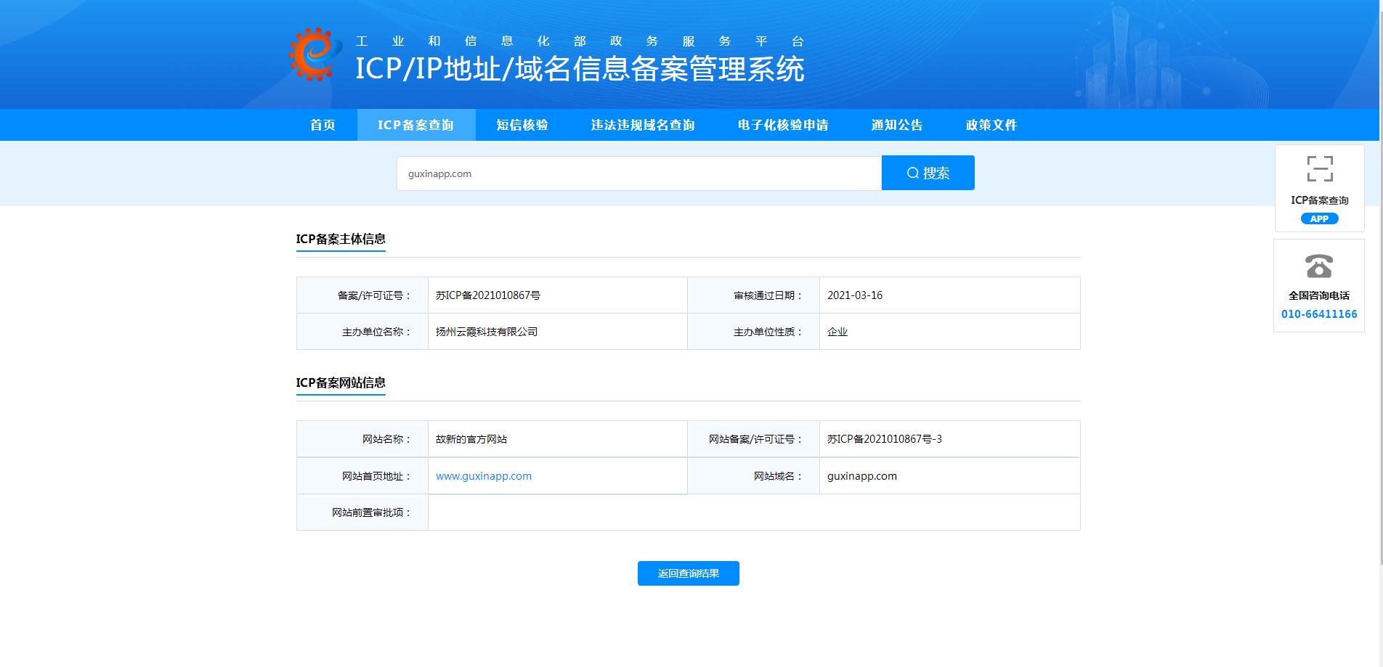1383x667 pixels.
Task: Click the 搜索 search button
Action: pyautogui.click(x=928, y=173)
